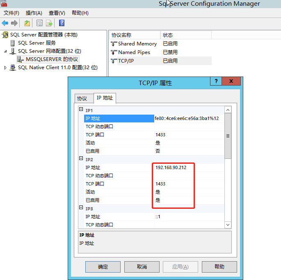Collapse the IP1 property group
Image resolution: width=281 pixels, height=280 pixels.
[x=81, y=109]
